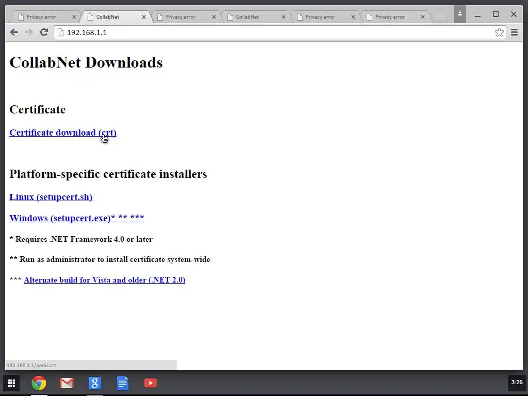This screenshot has width=528, height=396.
Task: Minimize the browser window
Action: tap(477, 15)
